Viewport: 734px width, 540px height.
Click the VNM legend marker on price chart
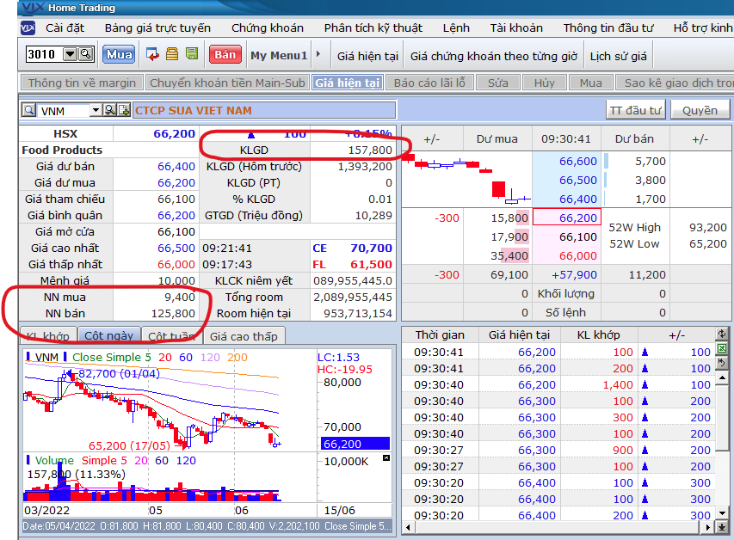point(29,357)
